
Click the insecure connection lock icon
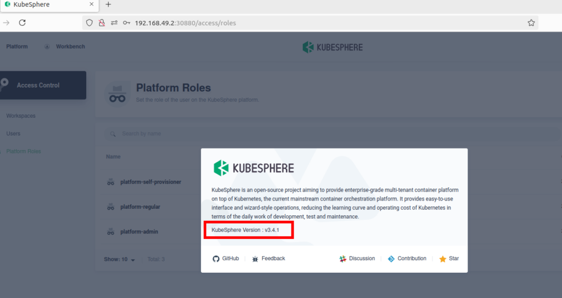click(102, 23)
